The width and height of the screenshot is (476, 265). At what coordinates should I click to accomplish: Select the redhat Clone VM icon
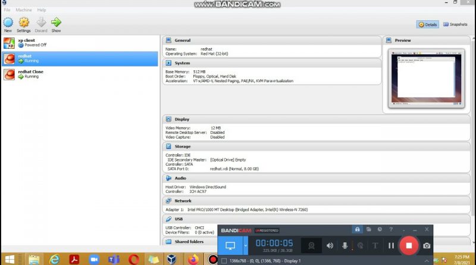(x=9, y=74)
